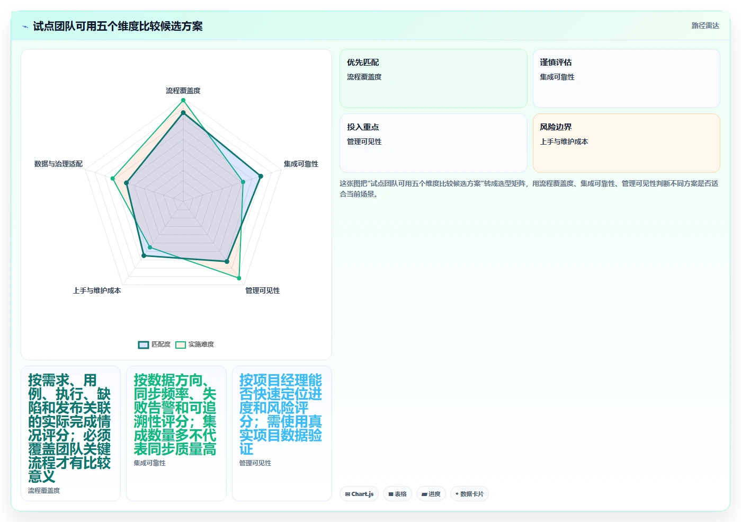Click 匹配度 point on 数据与治理适配 axis
741x522 pixels.
click(x=126, y=183)
